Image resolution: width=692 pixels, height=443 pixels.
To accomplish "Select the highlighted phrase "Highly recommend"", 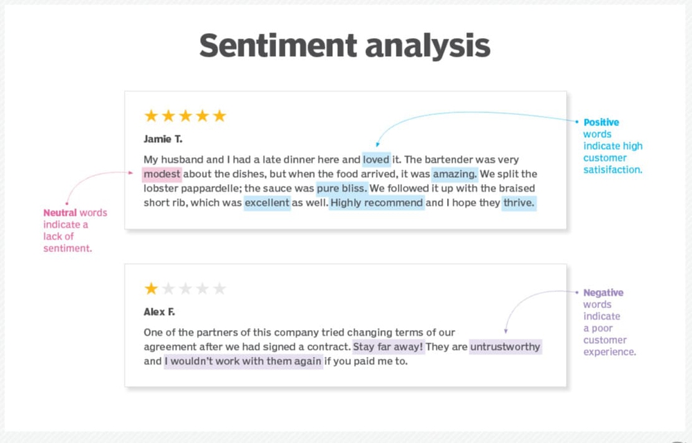I will point(376,203).
